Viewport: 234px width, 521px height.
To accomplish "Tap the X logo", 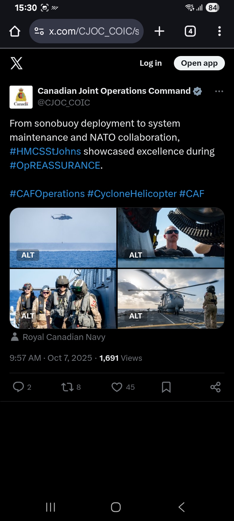I will pyautogui.click(x=17, y=63).
